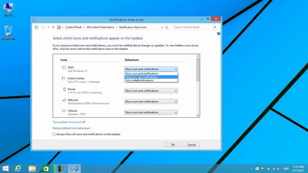
Task: Click the Network signal icon in list
Action: pyautogui.click(x=64, y=100)
